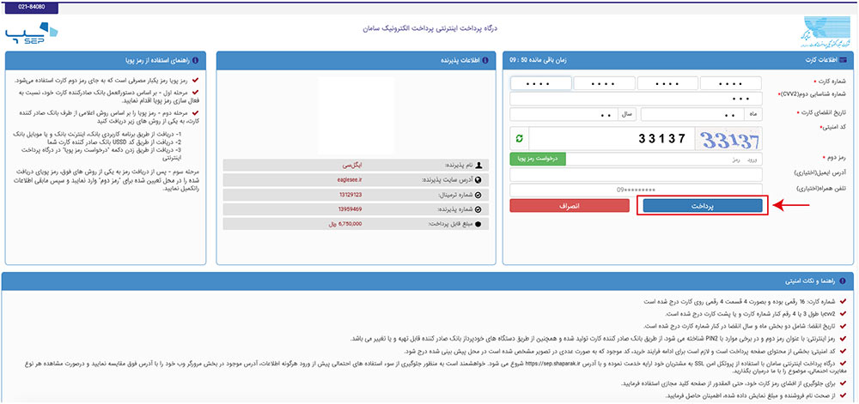
Task: Click the info icon beside راهنمای استفاده از رمز پویا
Action: [x=196, y=61]
